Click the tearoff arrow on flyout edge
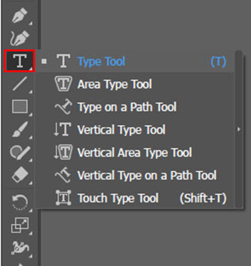 coord(239,129)
